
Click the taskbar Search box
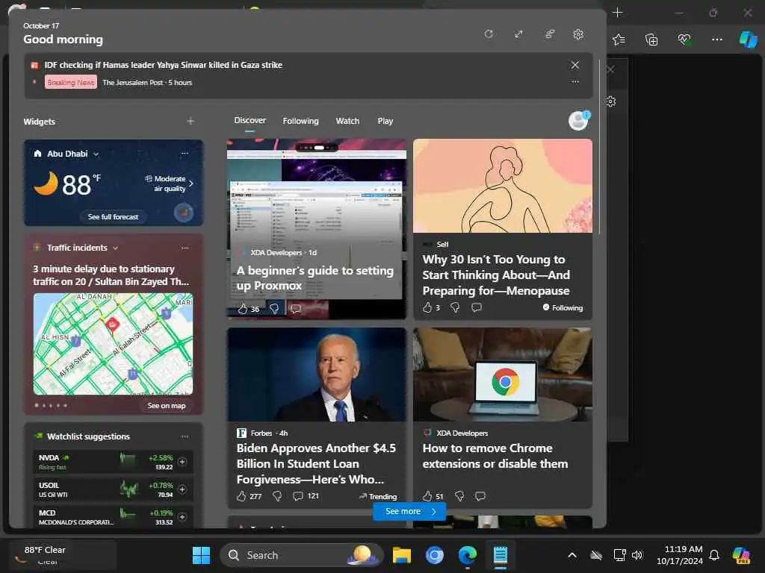(302, 555)
